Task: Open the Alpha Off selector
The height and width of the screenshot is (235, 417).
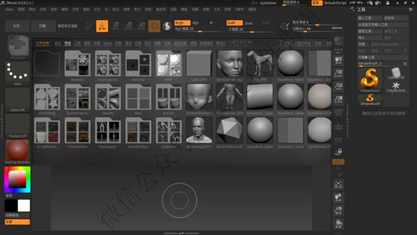Action: 17,100
